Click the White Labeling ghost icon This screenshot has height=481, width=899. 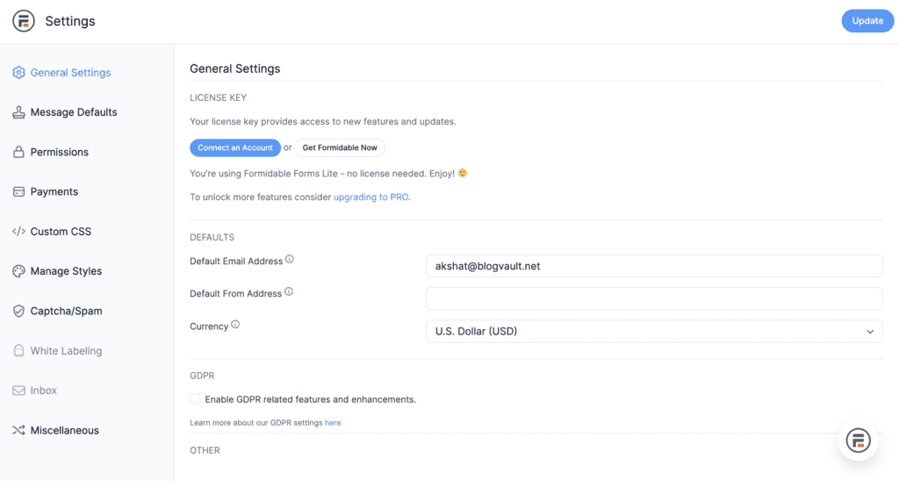(x=19, y=351)
